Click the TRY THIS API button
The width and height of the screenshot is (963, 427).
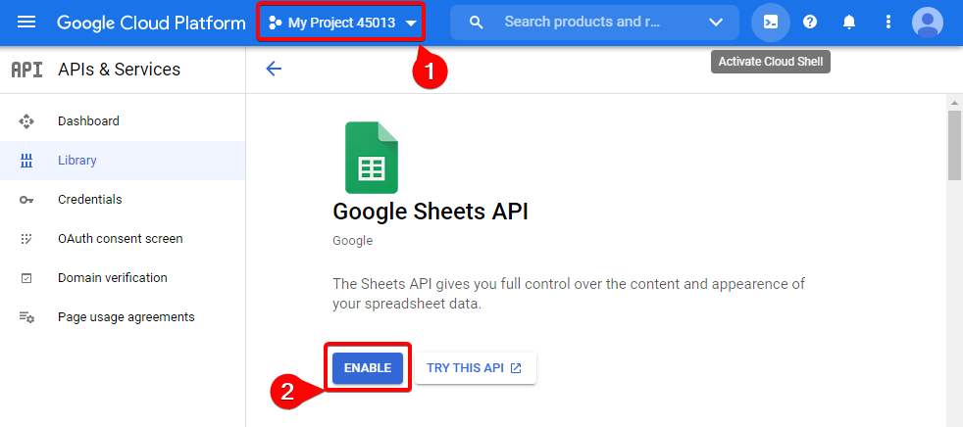[475, 368]
